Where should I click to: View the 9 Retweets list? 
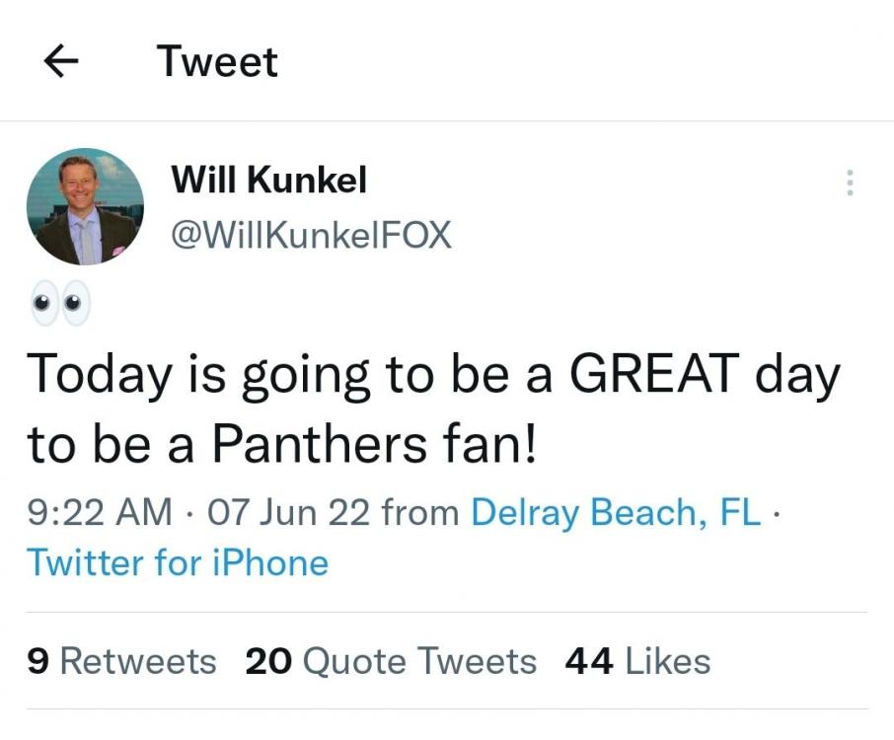click(121, 661)
